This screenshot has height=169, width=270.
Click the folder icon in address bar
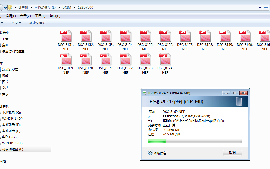[10, 7]
